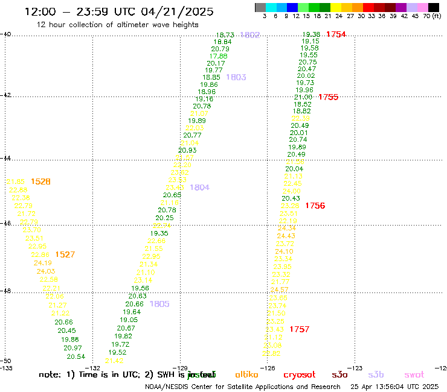The width and height of the screenshot is (447, 392).
Task: Click the wave height value 21.00
Action: coord(303,97)
